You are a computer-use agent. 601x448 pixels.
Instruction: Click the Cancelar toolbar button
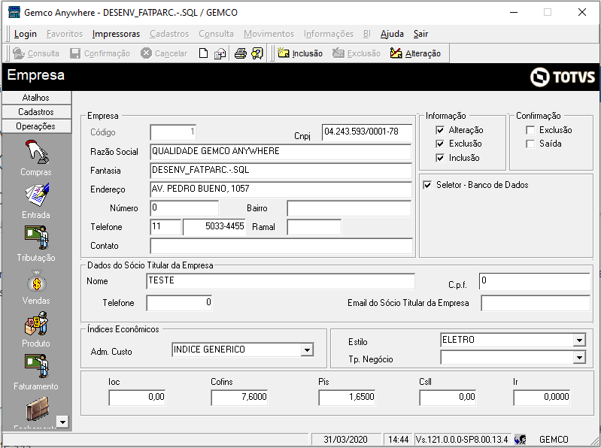coord(164,53)
